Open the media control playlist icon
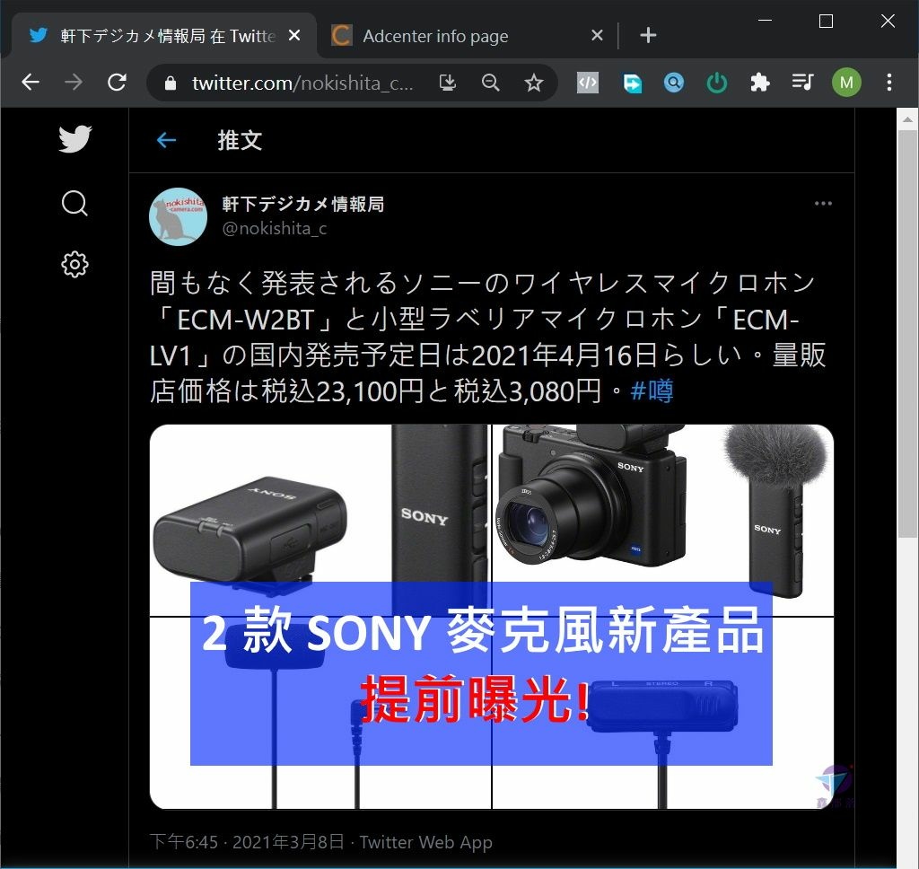Viewport: 919px width, 869px height. pyautogui.click(x=802, y=82)
